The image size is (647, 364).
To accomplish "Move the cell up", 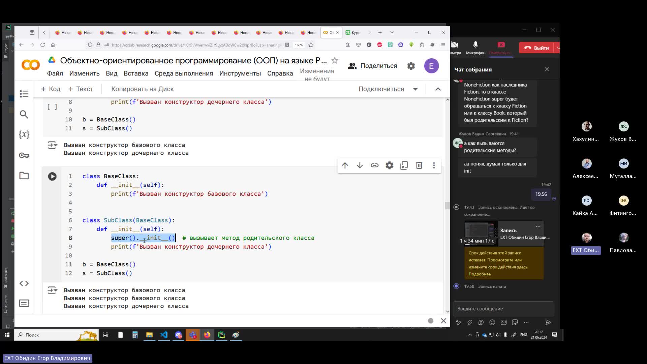I will [345, 165].
